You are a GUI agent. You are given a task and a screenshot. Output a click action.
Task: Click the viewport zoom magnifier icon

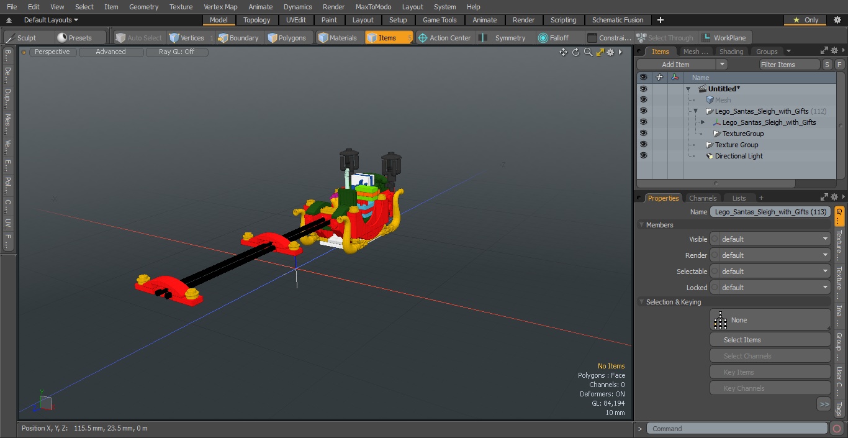pos(588,52)
